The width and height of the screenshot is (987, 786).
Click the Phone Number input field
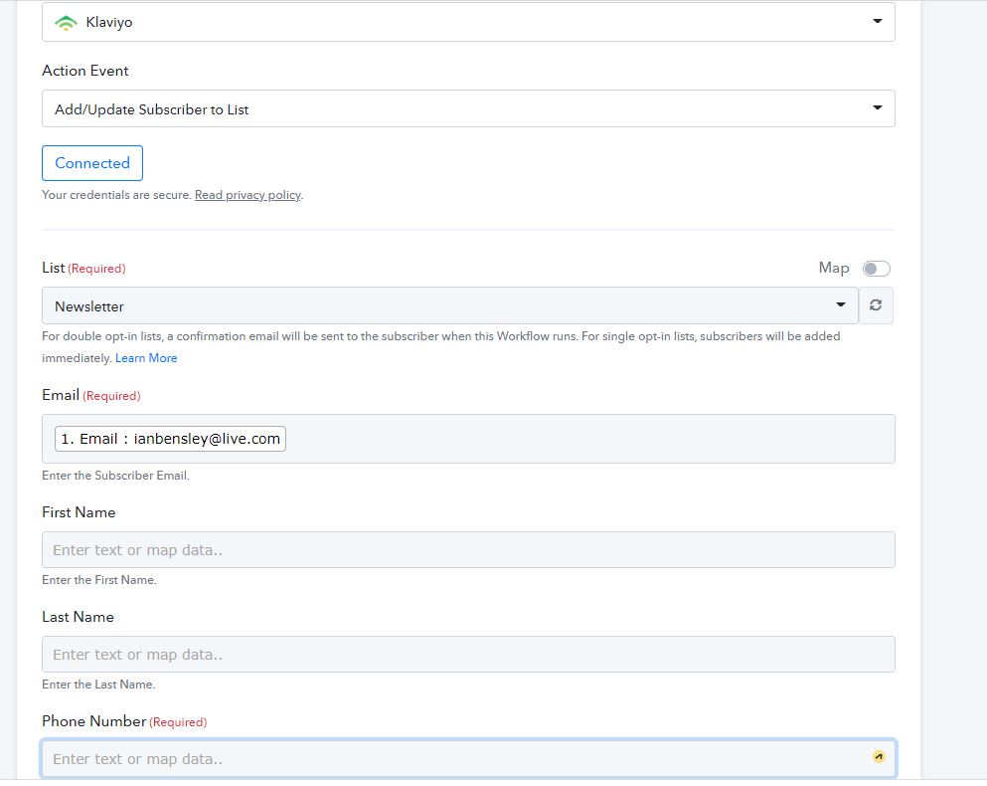pos(468,758)
